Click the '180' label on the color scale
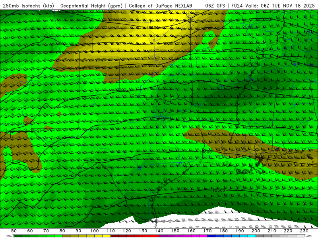 [x=224, y=231]
